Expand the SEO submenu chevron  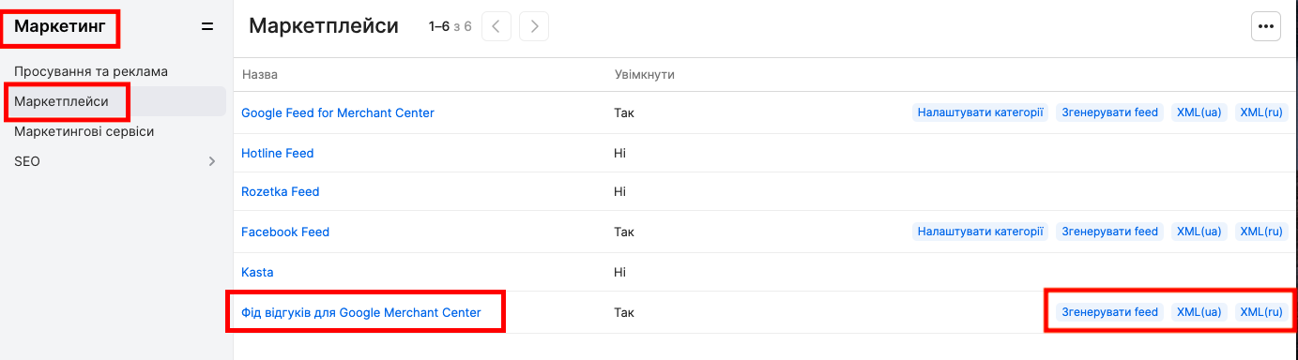[211, 161]
